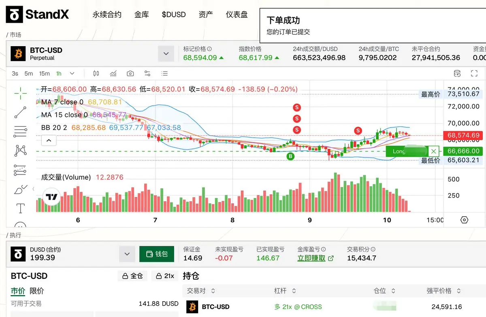The width and height of the screenshot is (486, 317).
Task: Click the BTC-USD pair in the positions row
Action: click(216, 307)
